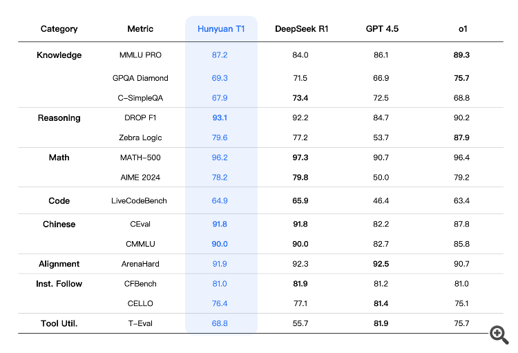
Task: Click the Hunyuan T1 column header
Action: point(221,29)
